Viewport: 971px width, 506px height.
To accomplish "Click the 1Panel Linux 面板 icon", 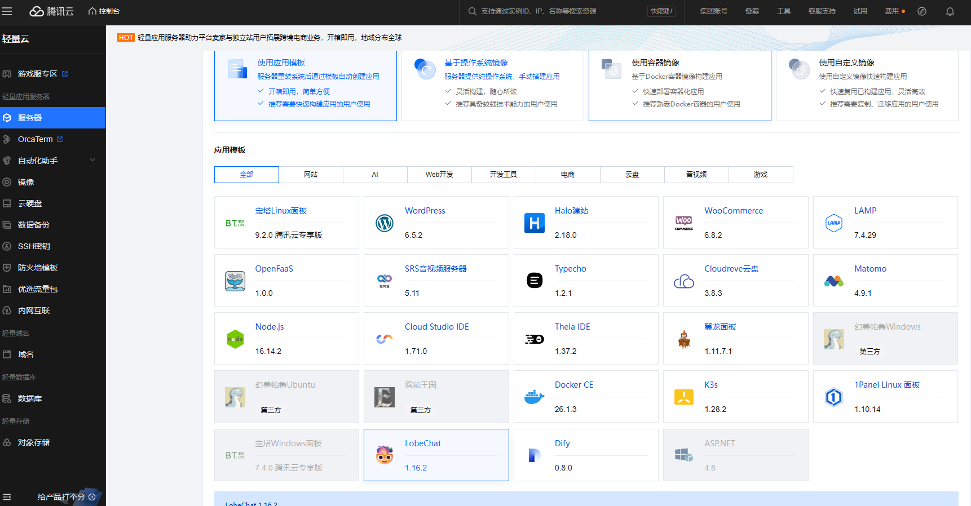I will click(x=834, y=397).
